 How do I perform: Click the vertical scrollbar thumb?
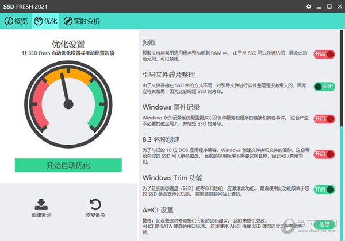pos(341,79)
